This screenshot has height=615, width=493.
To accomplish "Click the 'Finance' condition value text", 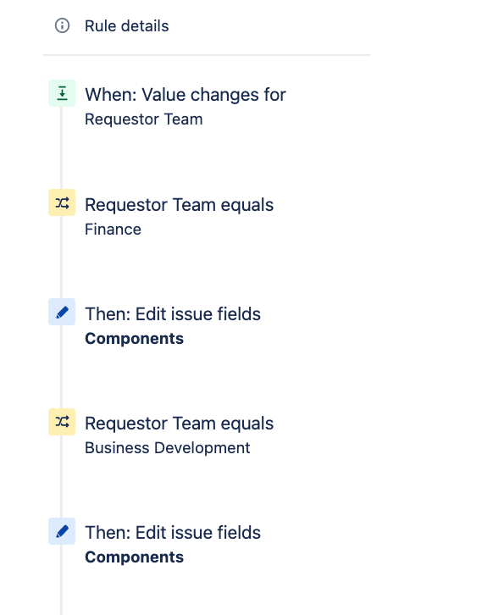I will (113, 230).
